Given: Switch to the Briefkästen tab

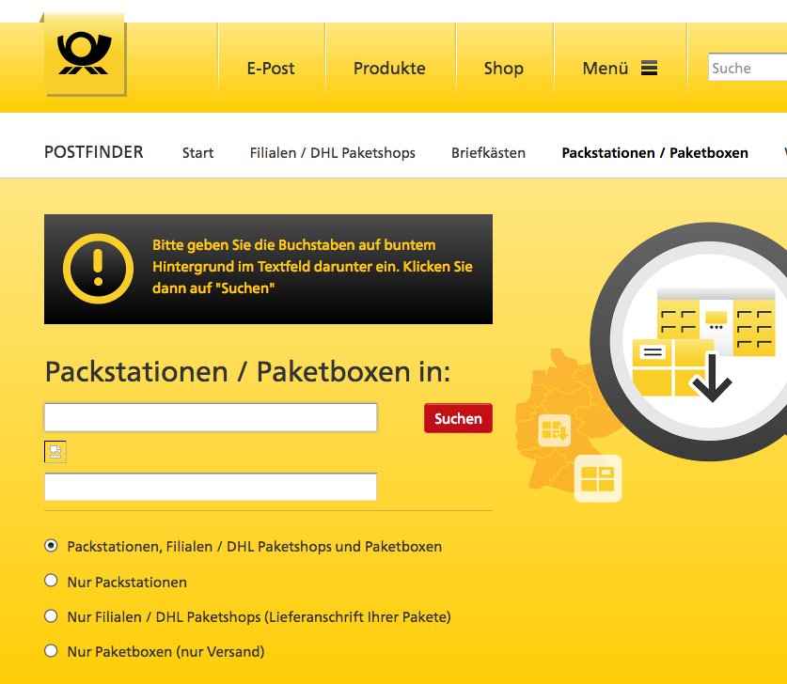Looking at the screenshot, I should coord(488,152).
